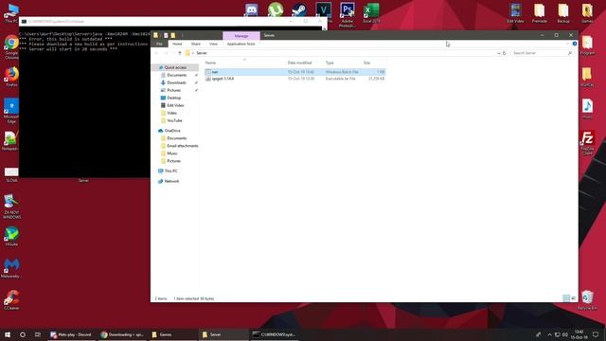Select This PC in navigation pane
The width and height of the screenshot is (606, 341).
pyautogui.click(x=170, y=170)
